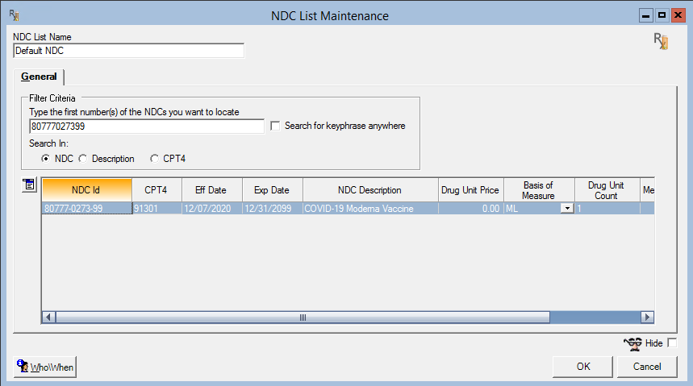Maximize the NDC List Maintenance window

[662, 15]
